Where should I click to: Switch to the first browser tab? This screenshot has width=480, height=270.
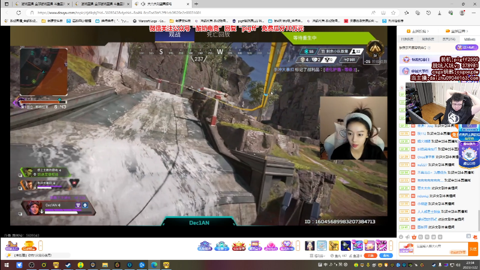click(x=42, y=4)
